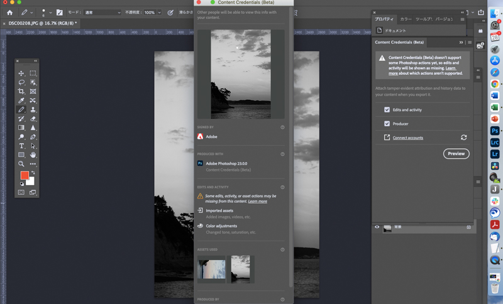Toggle Quick Mask mode

(x=21, y=192)
